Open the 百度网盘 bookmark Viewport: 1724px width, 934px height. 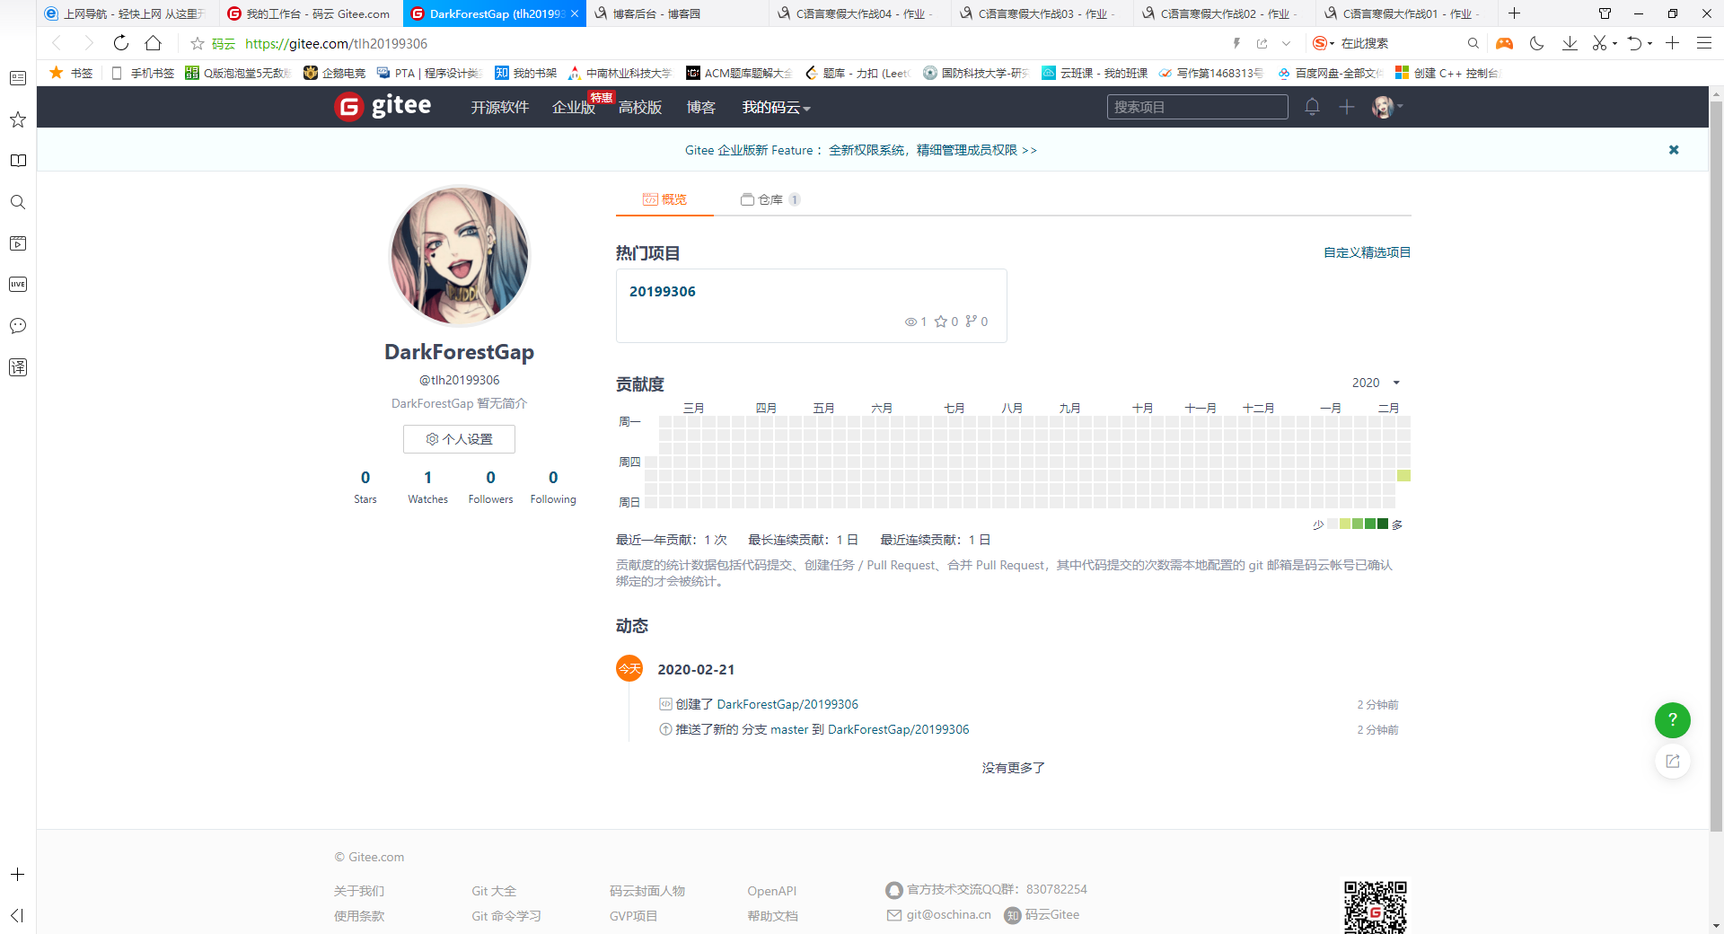coord(1331,73)
